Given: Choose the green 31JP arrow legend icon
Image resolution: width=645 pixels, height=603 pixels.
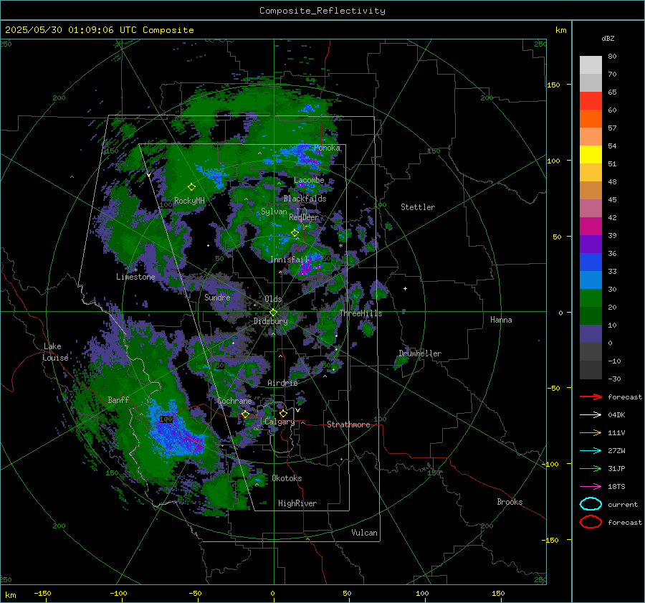Looking at the screenshot, I should point(591,468).
